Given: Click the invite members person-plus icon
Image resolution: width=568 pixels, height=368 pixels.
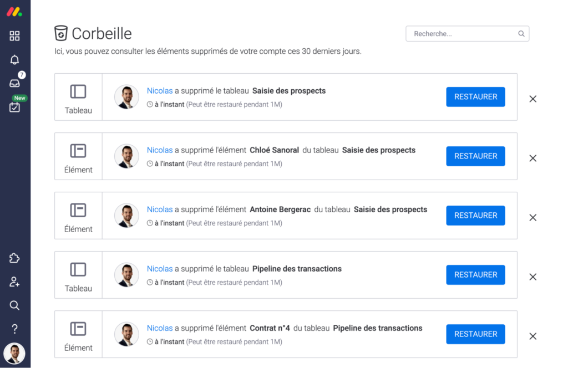Looking at the screenshot, I should [14, 282].
